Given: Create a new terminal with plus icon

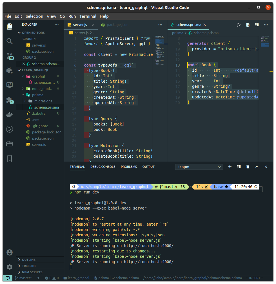Looking at the screenshot, I should coord(230,167).
